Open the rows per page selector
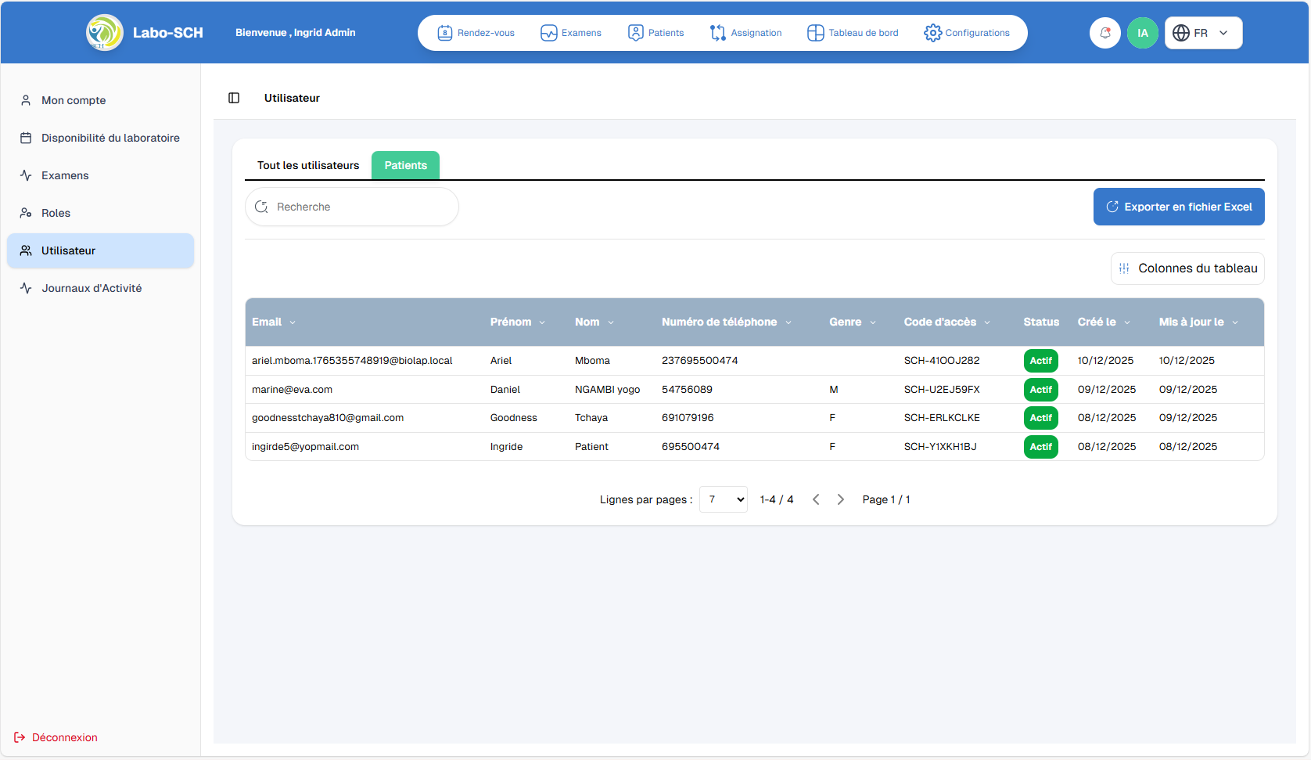The width and height of the screenshot is (1311, 760). click(723, 499)
